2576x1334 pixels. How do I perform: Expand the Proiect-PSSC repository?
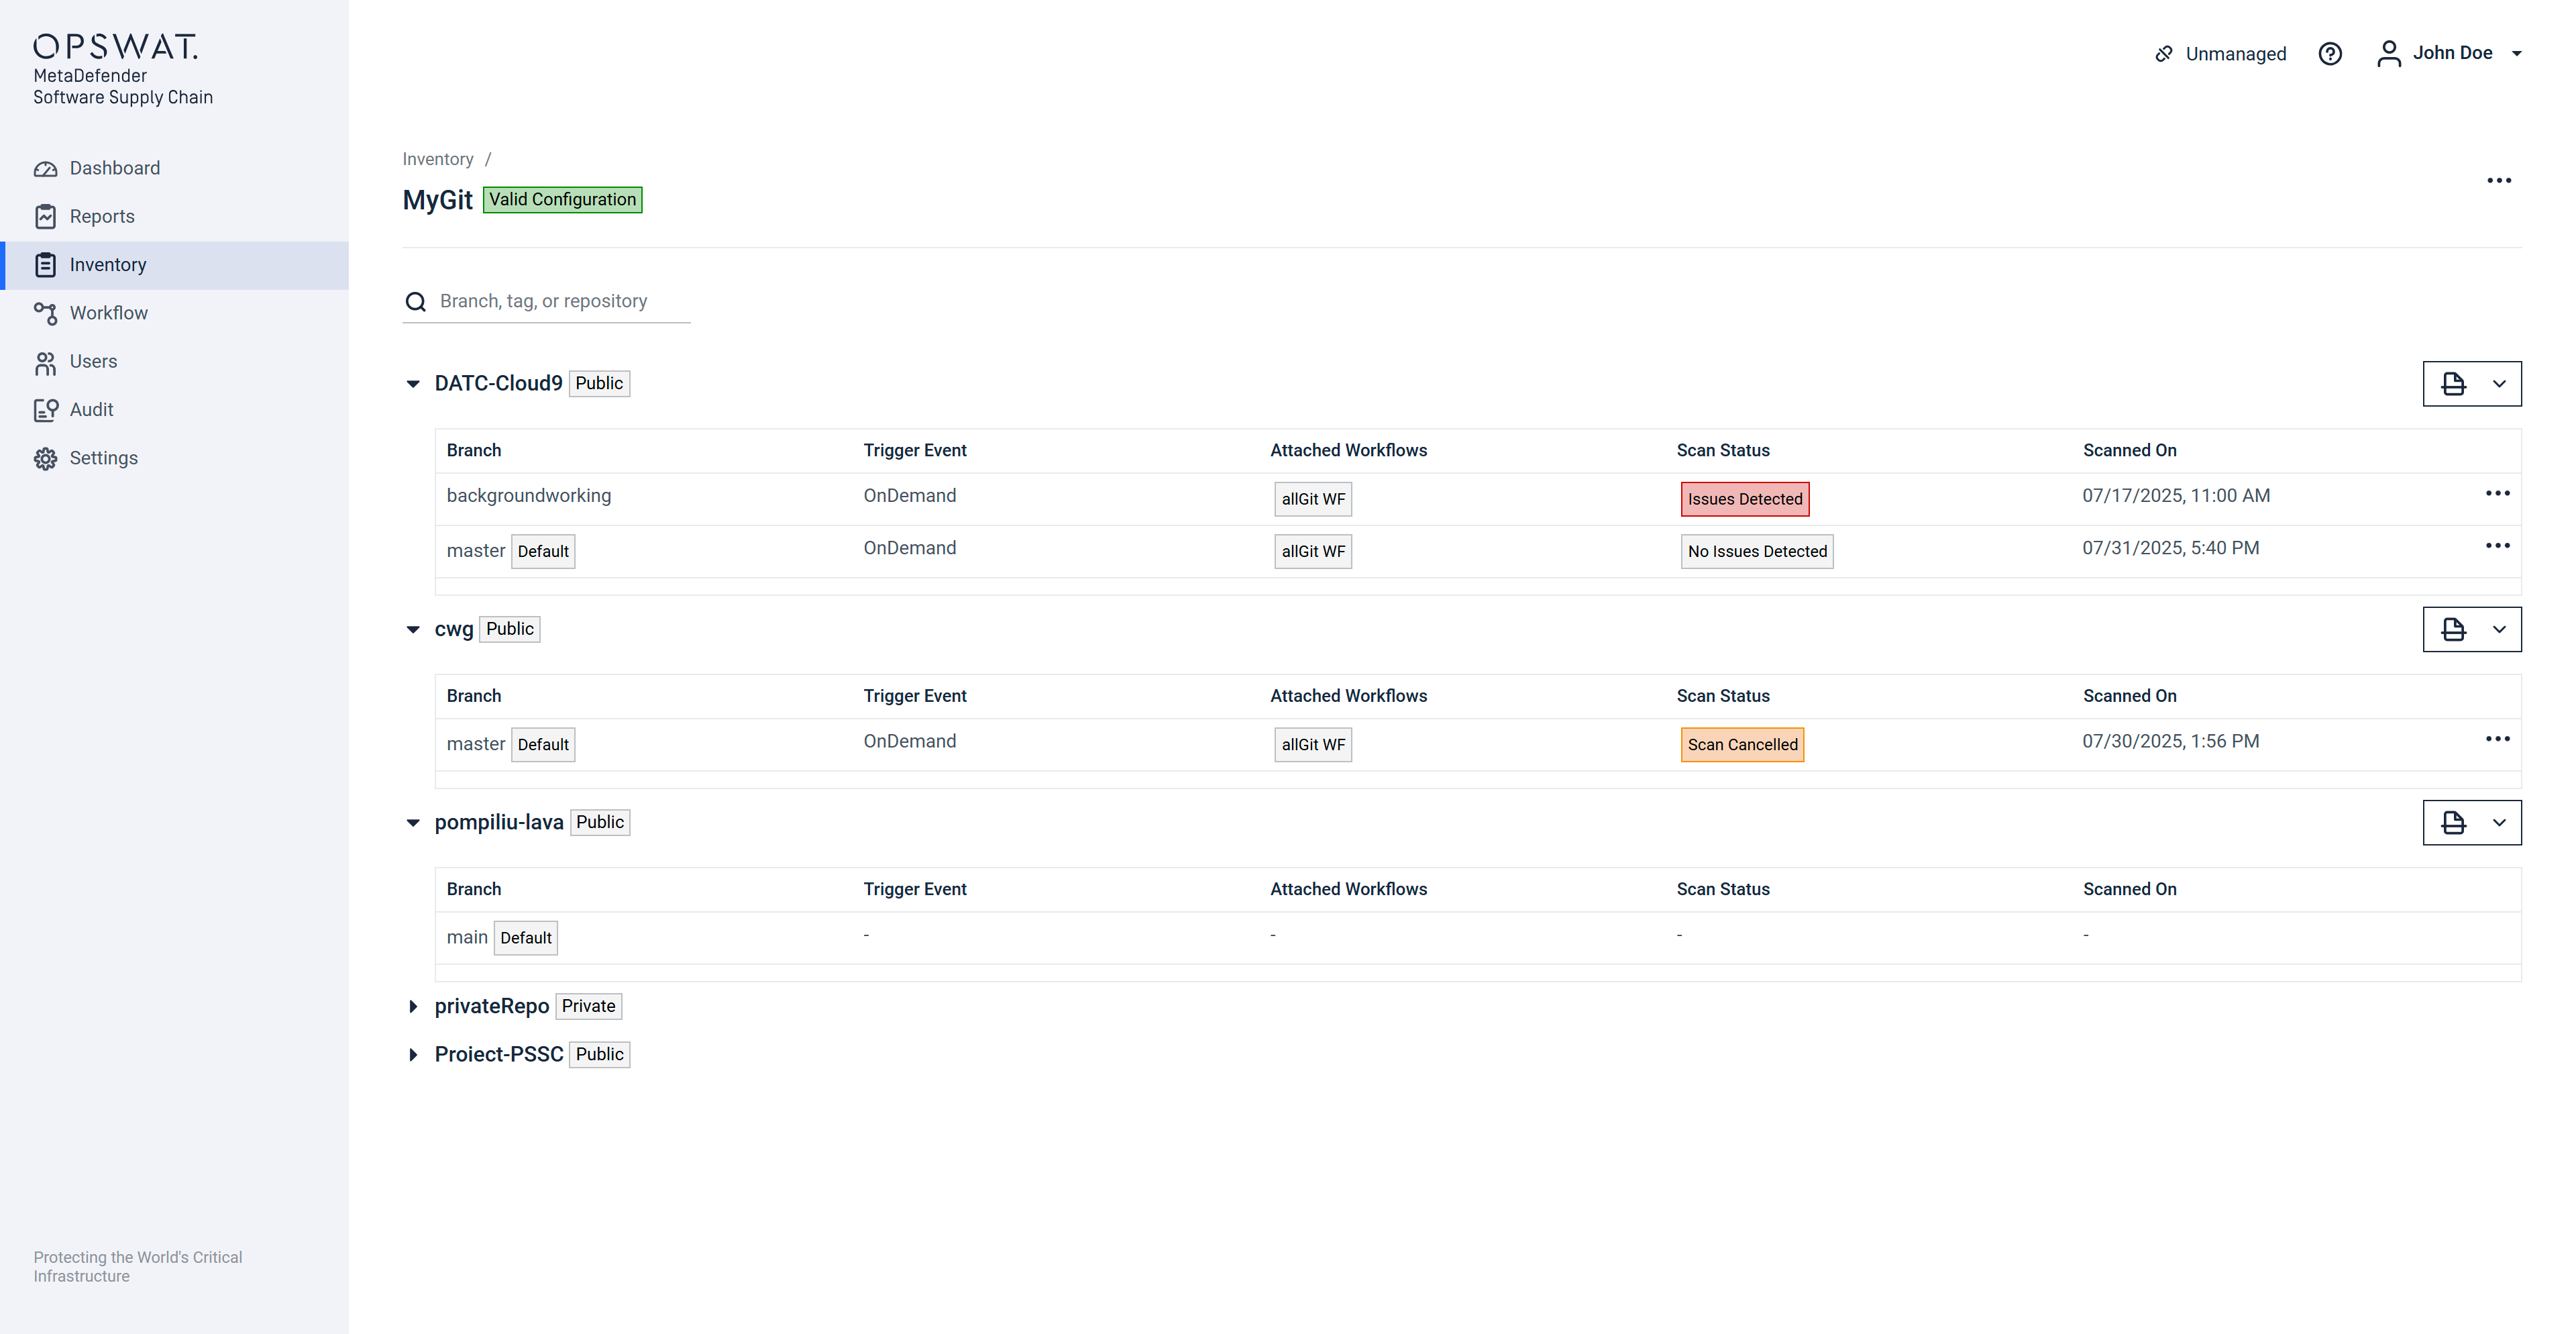[x=413, y=1055]
